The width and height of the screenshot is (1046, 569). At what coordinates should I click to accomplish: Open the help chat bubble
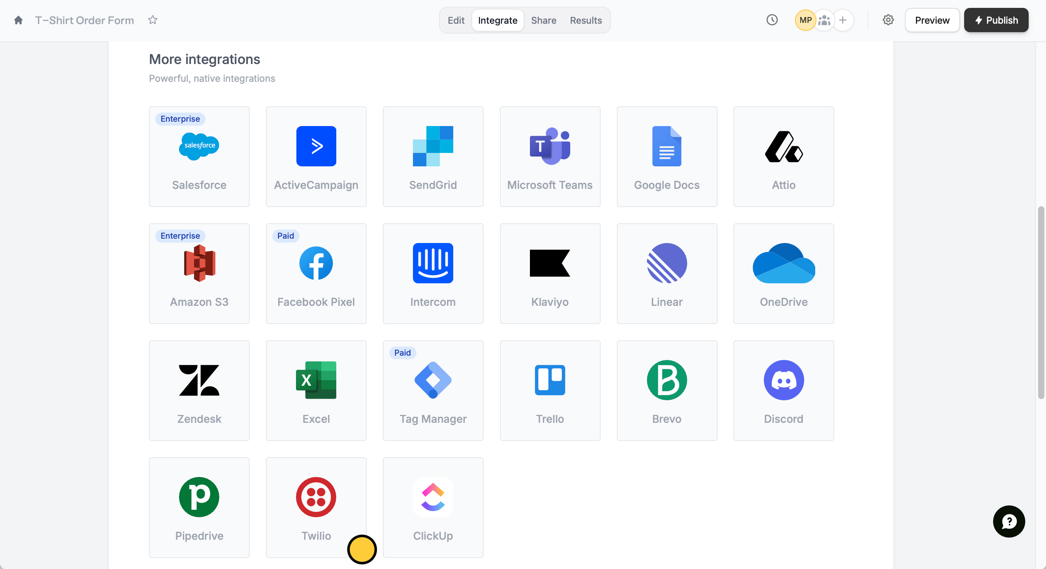click(x=1008, y=521)
